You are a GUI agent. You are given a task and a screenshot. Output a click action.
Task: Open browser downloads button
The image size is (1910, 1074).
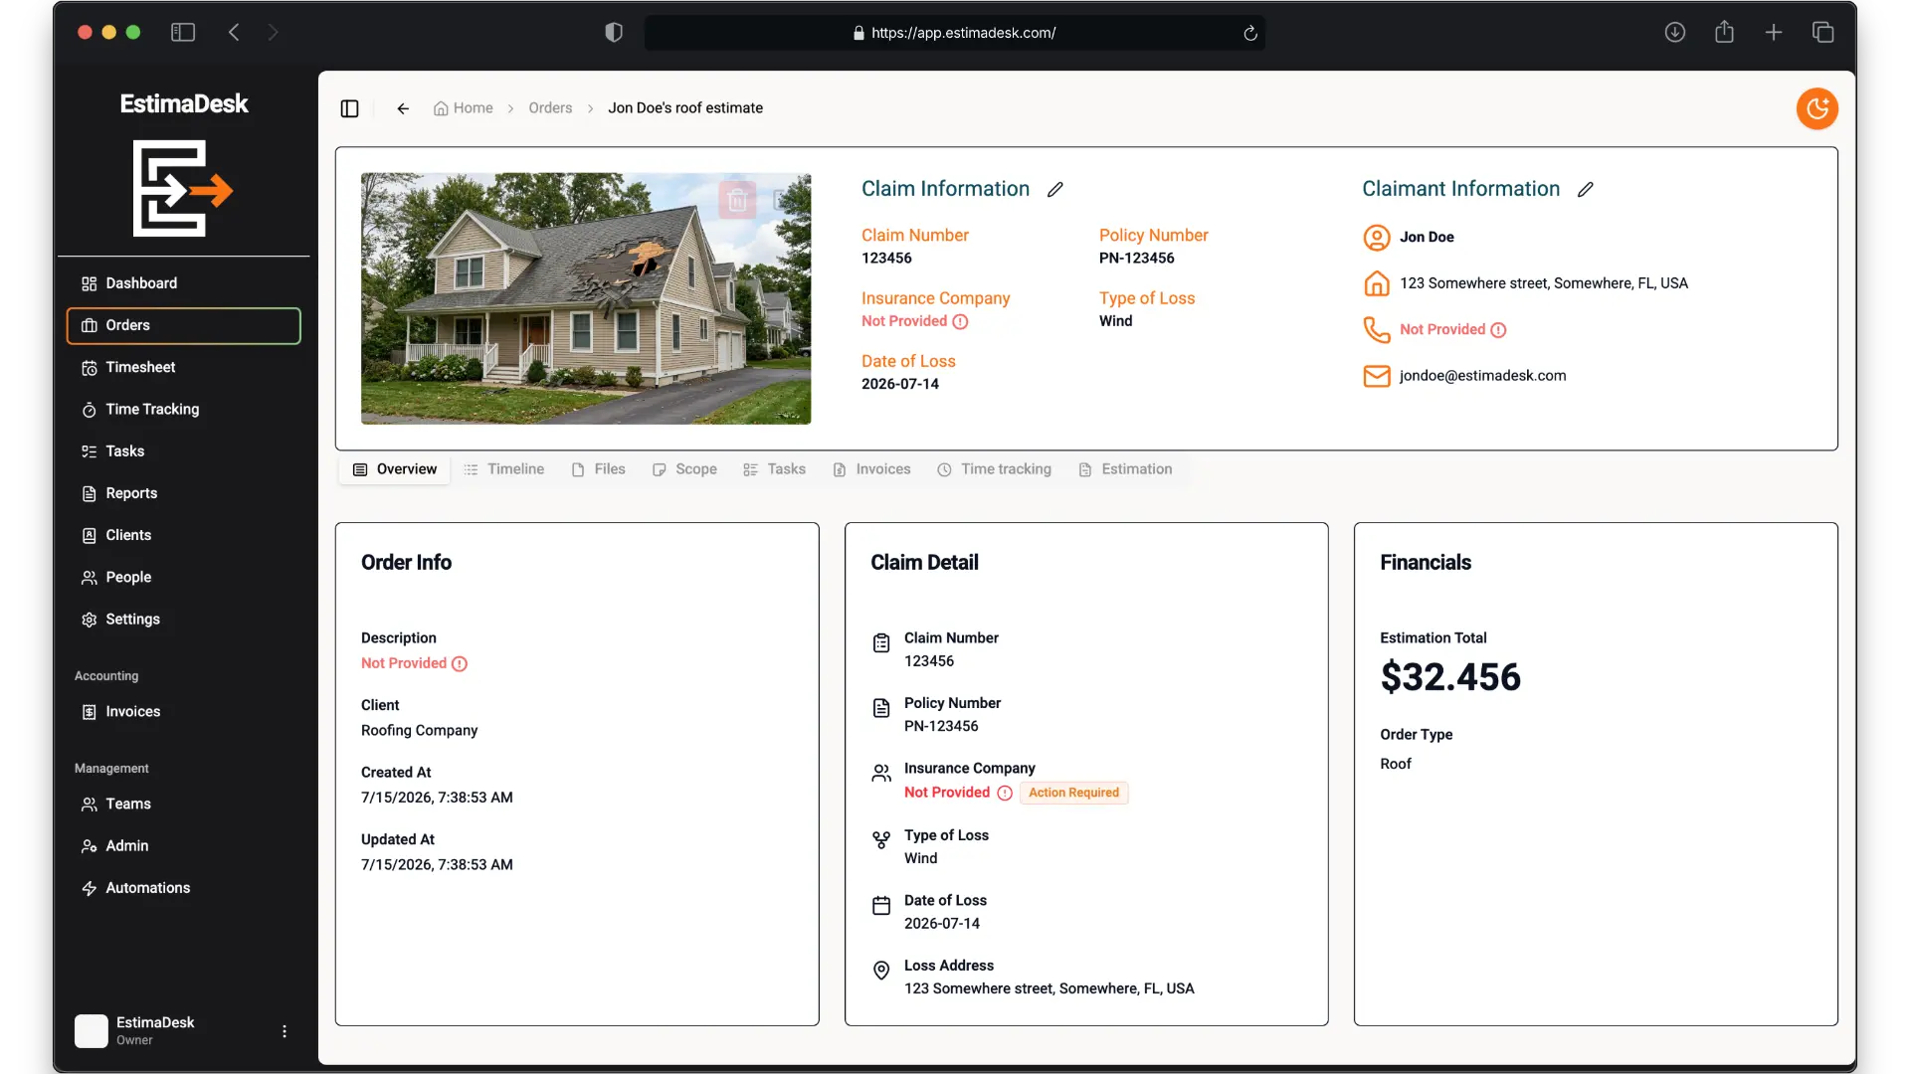pos(1674,33)
